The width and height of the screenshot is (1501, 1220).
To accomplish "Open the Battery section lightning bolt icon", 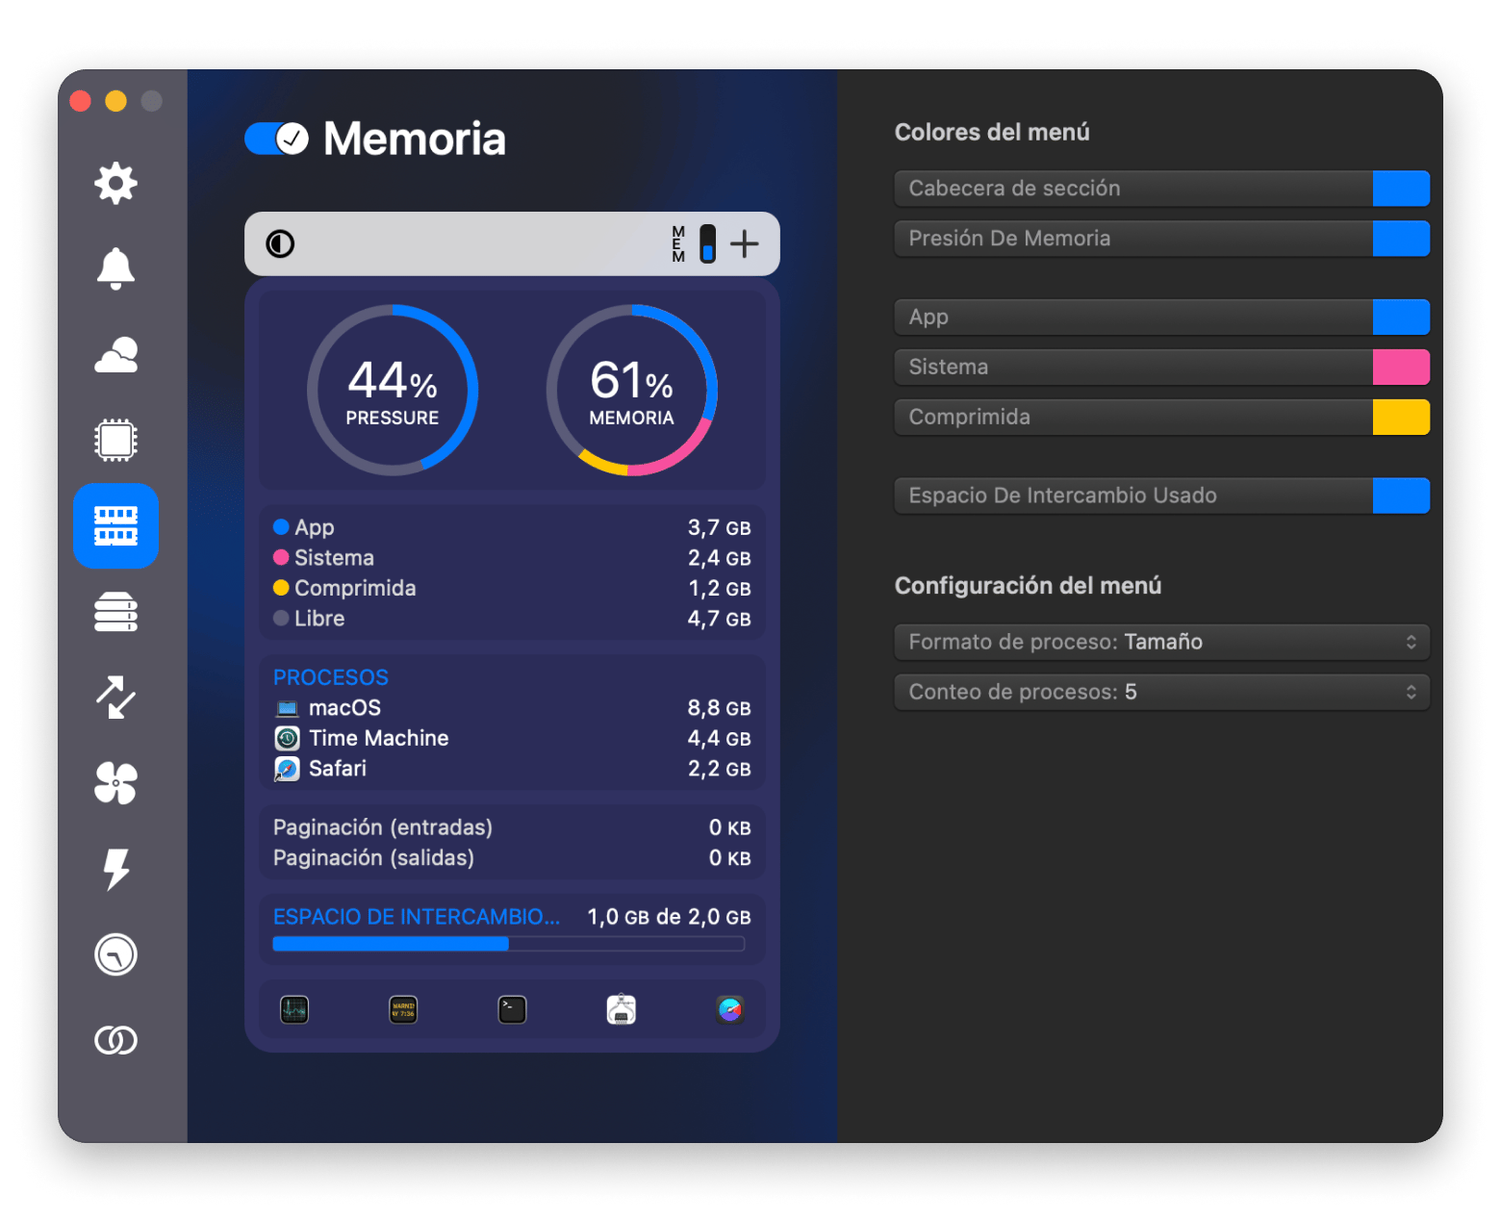I will pos(115,869).
